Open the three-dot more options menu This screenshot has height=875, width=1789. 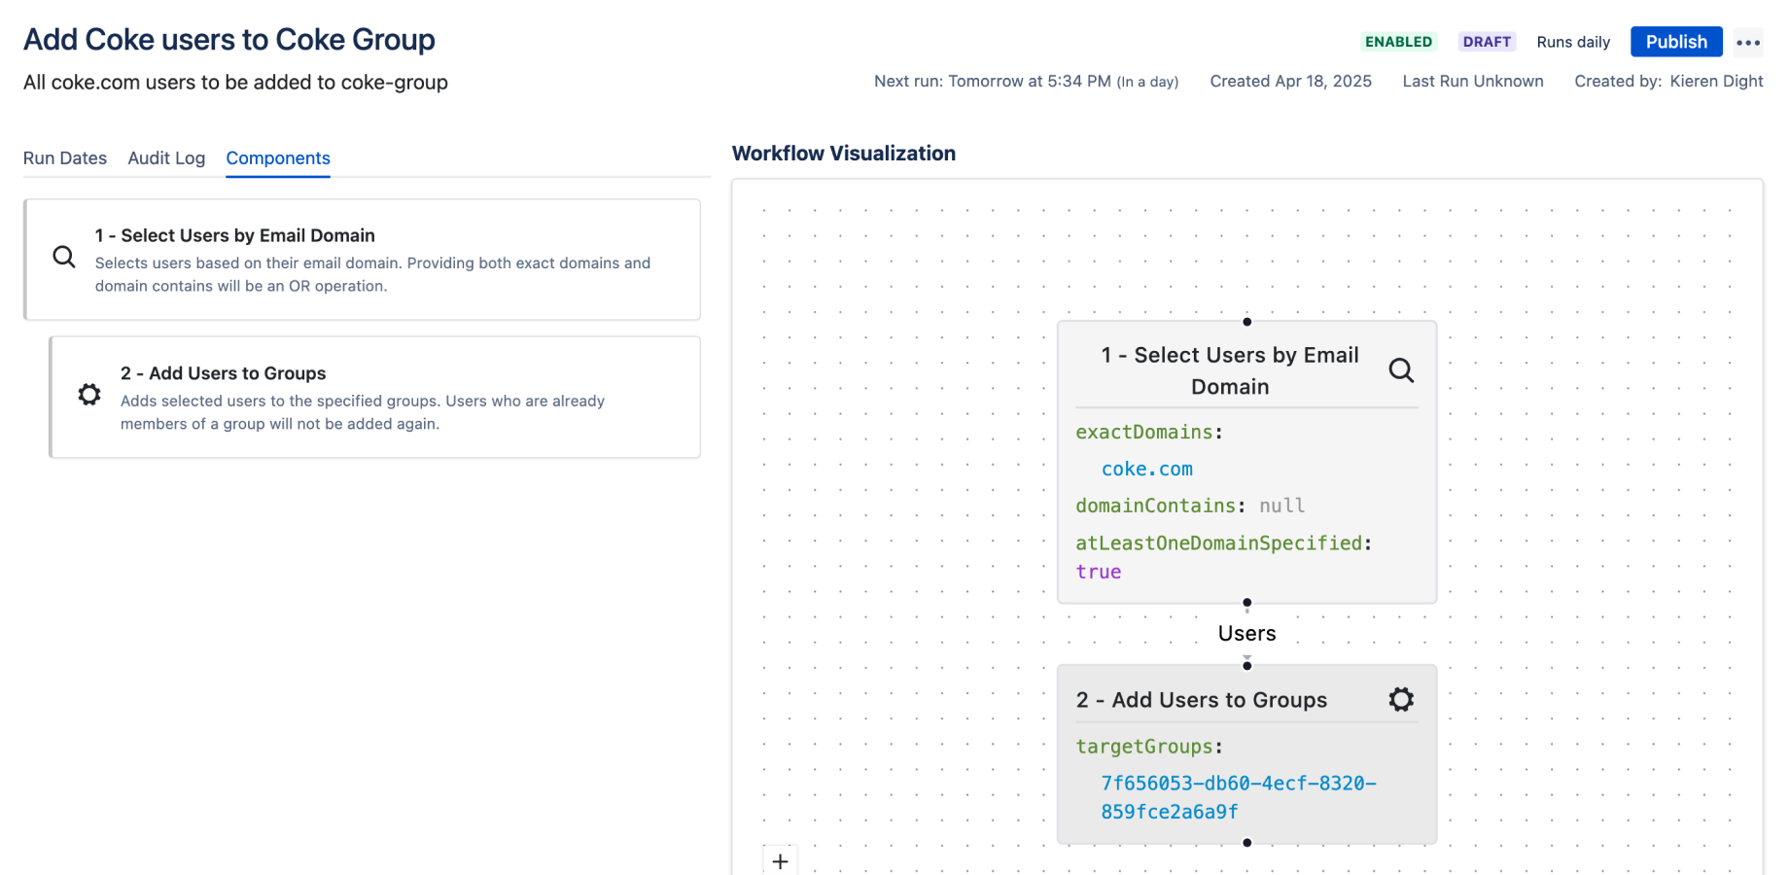point(1748,43)
